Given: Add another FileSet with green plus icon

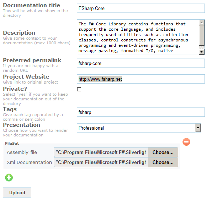Looking at the screenshot, I should 9,177.
